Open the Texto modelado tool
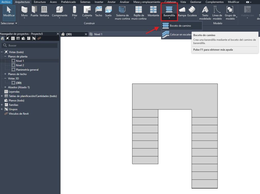The width and height of the screenshot is (260, 194). click(205, 13)
